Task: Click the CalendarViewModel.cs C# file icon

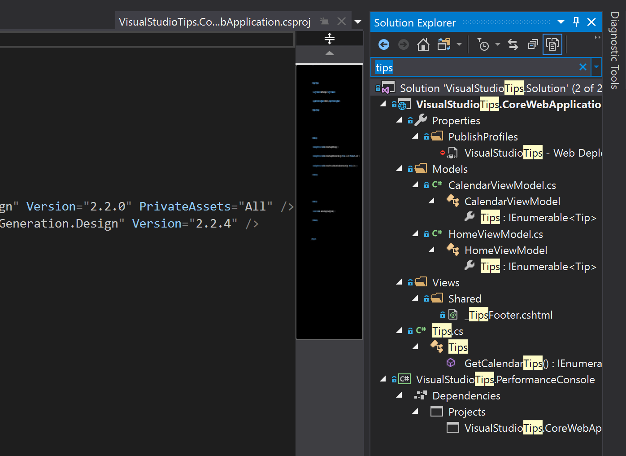Action: coord(437,184)
